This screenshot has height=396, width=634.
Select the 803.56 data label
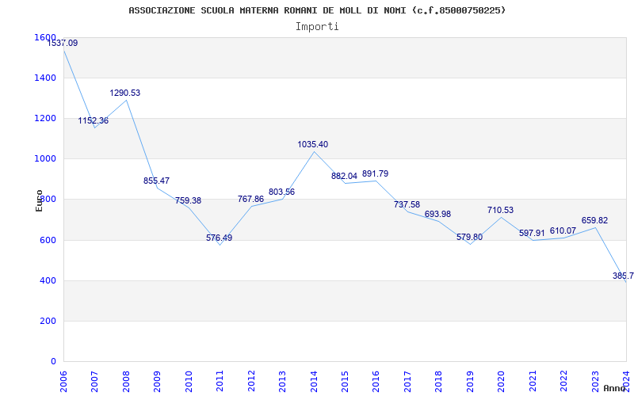point(282,192)
